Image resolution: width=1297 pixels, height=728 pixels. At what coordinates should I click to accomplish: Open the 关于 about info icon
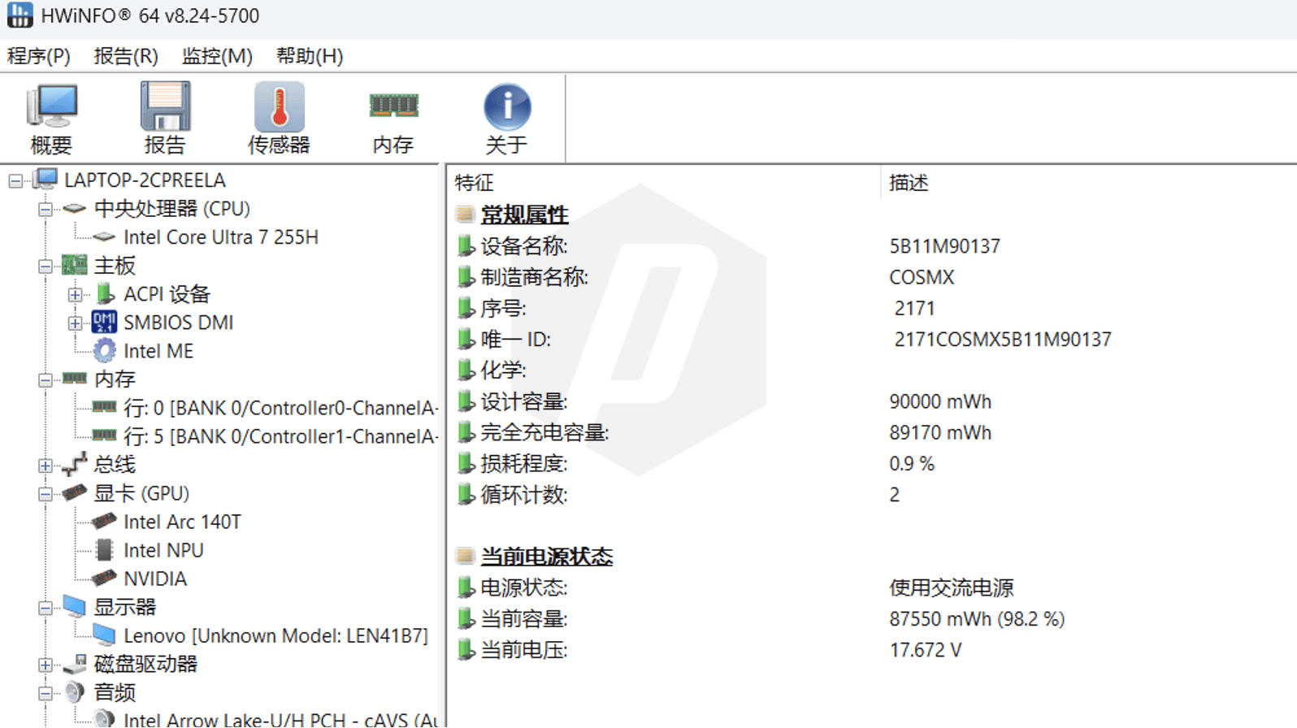(x=507, y=107)
